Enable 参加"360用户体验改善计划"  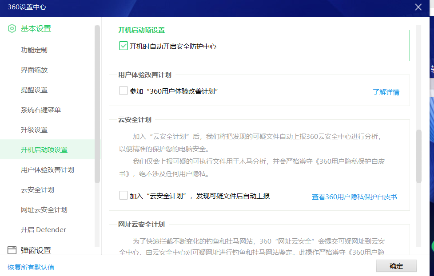(123, 90)
